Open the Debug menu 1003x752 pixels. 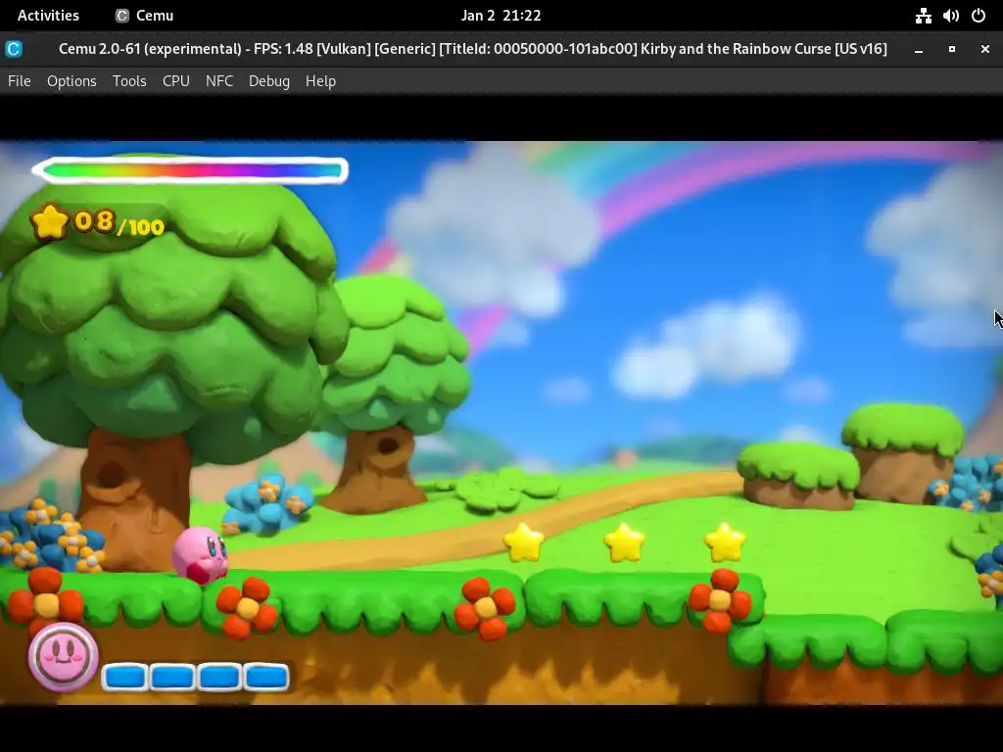point(269,81)
